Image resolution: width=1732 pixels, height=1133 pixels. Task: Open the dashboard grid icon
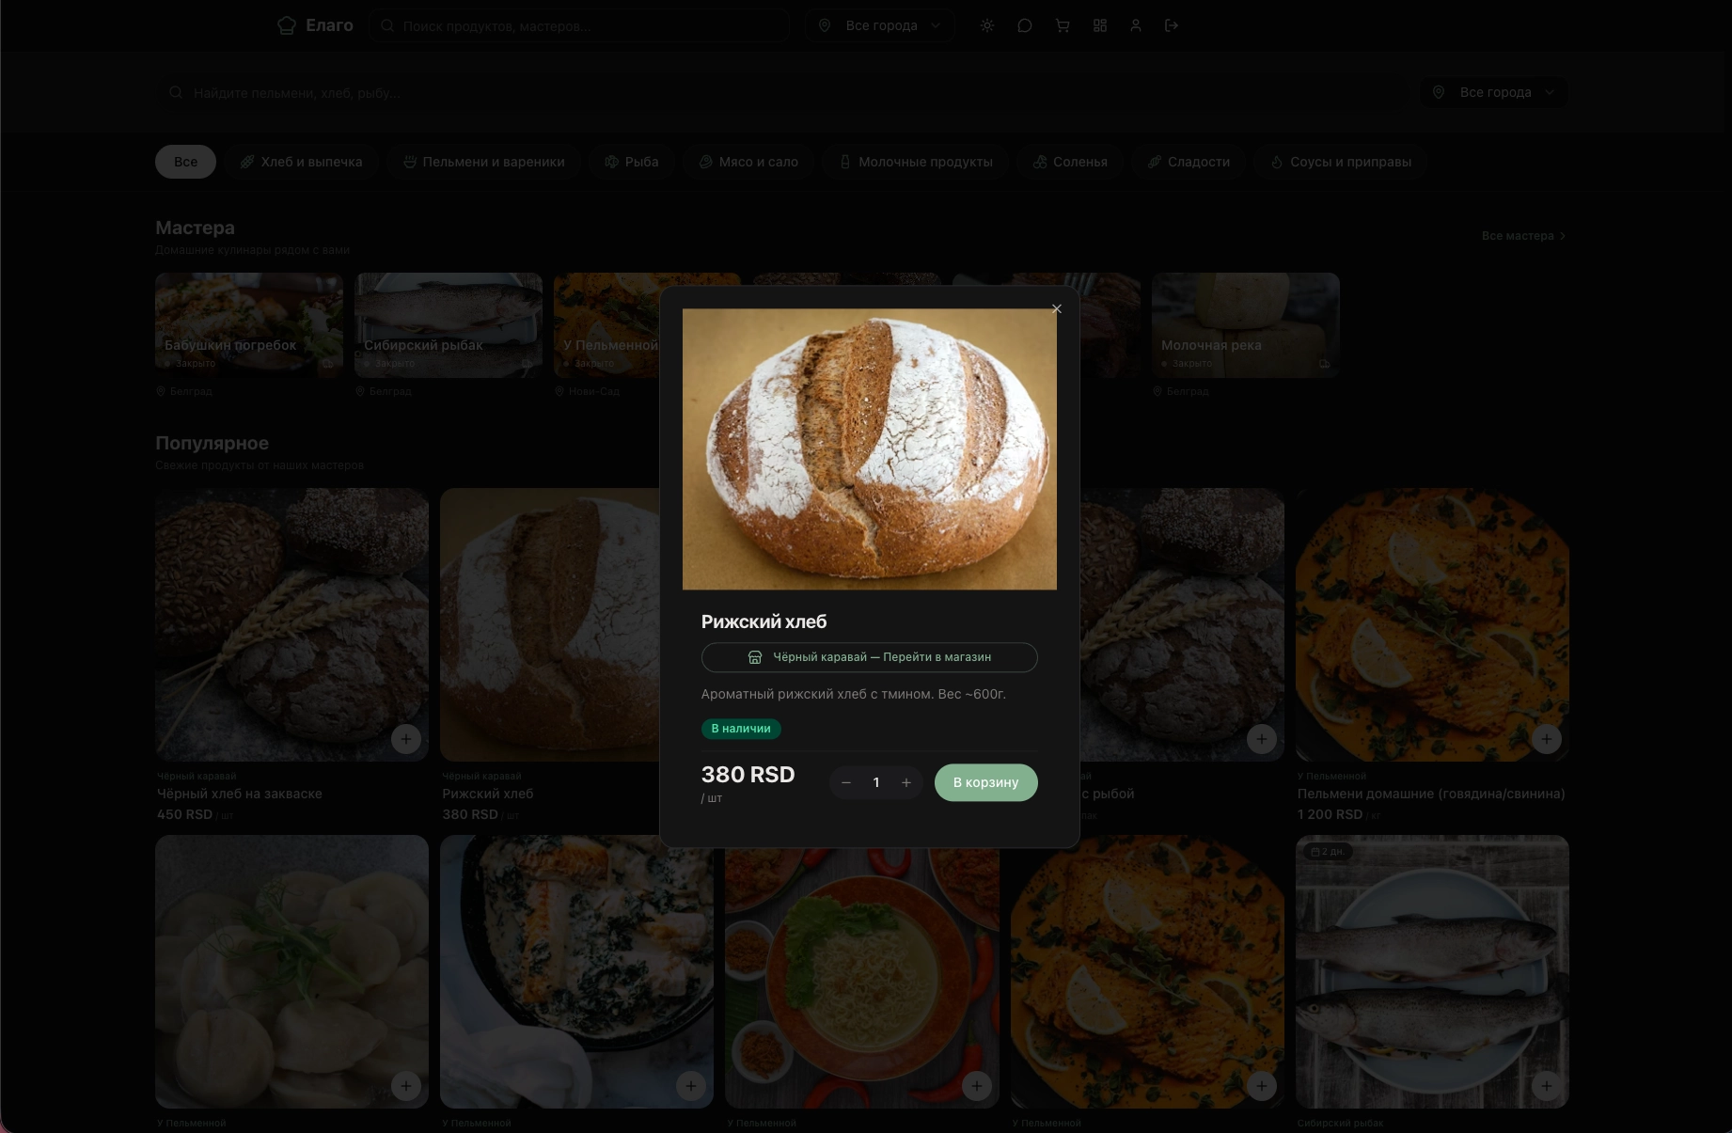[x=1100, y=25]
